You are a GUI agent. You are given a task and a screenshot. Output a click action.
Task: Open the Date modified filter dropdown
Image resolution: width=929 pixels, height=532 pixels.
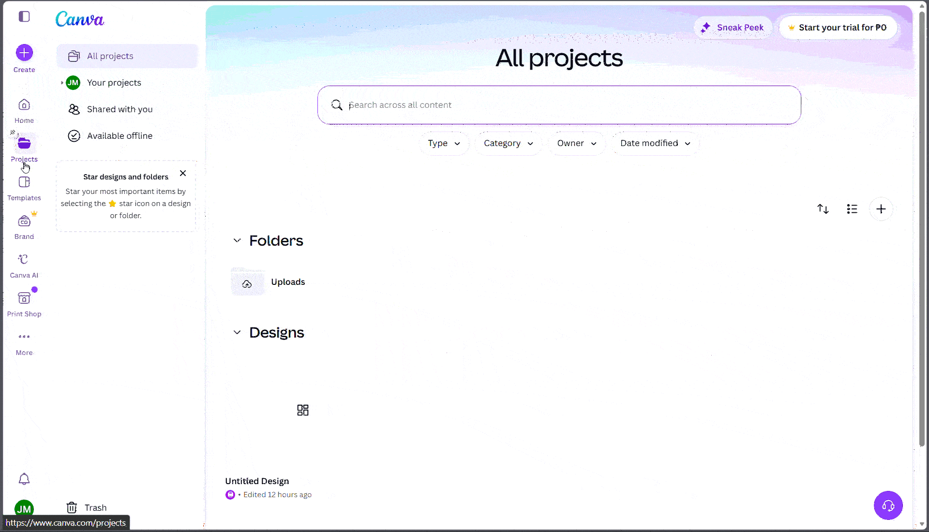pyautogui.click(x=655, y=143)
